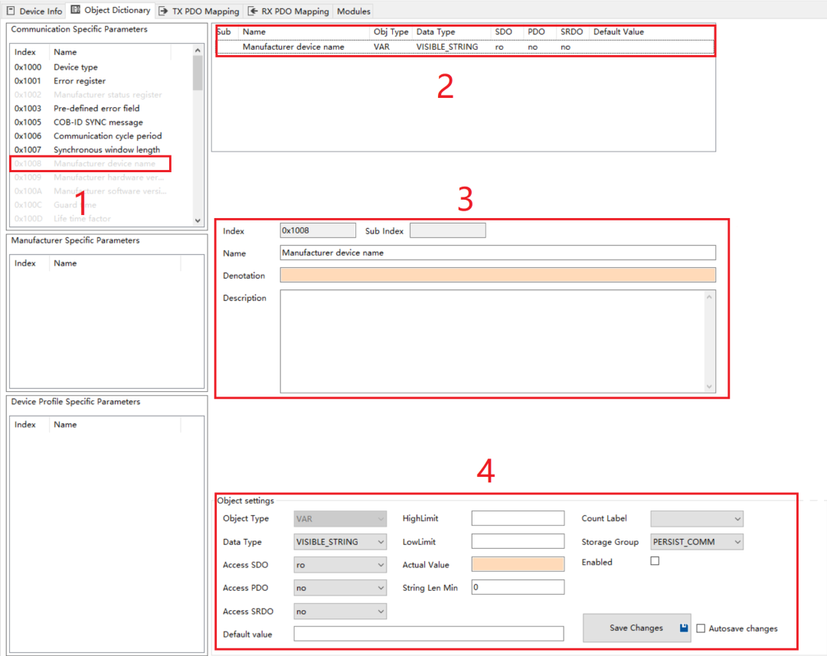
Task: Open the RX PDO Mapping tab
Action: click(x=288, y=11)
